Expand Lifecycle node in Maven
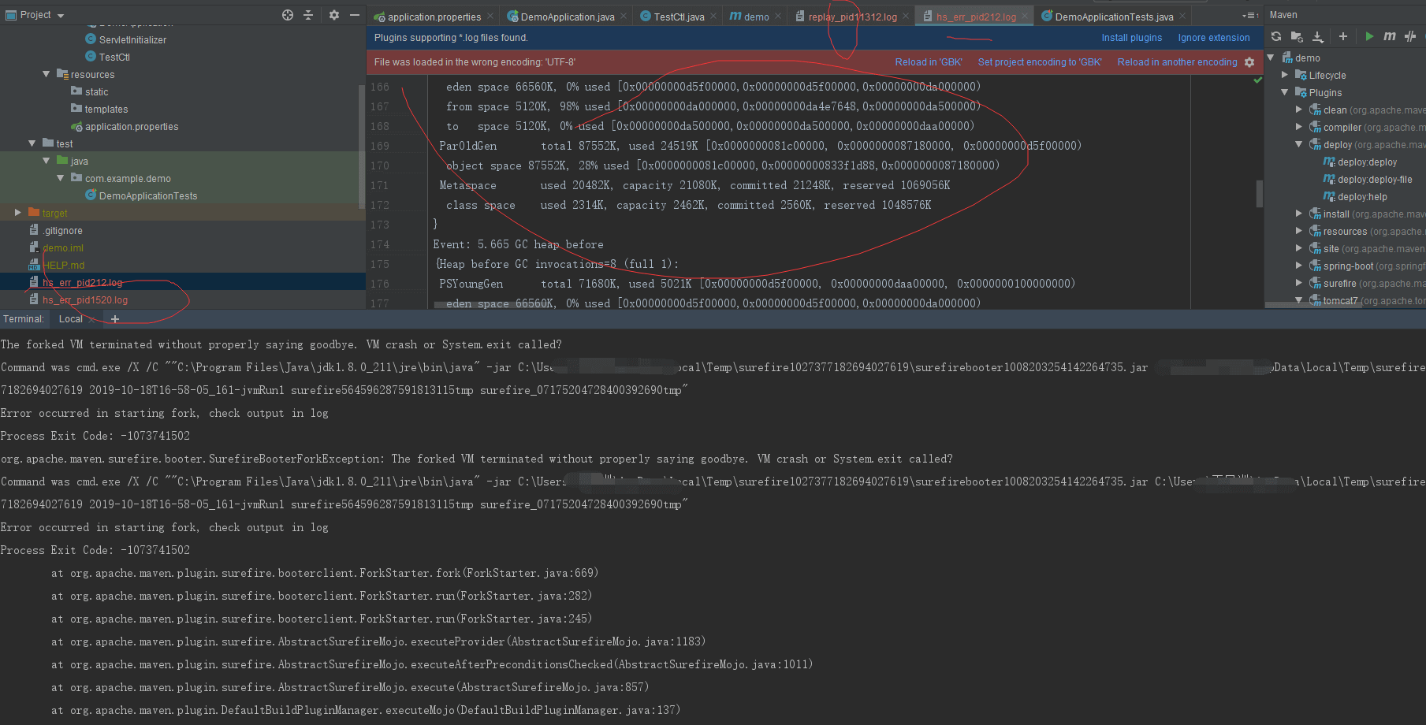The height and width of the screenshot is (725, 1426). pos(1285,75)
